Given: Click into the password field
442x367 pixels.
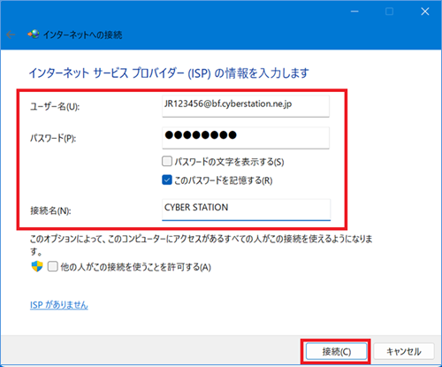Looking at the screenshot, I should (246, 138).
